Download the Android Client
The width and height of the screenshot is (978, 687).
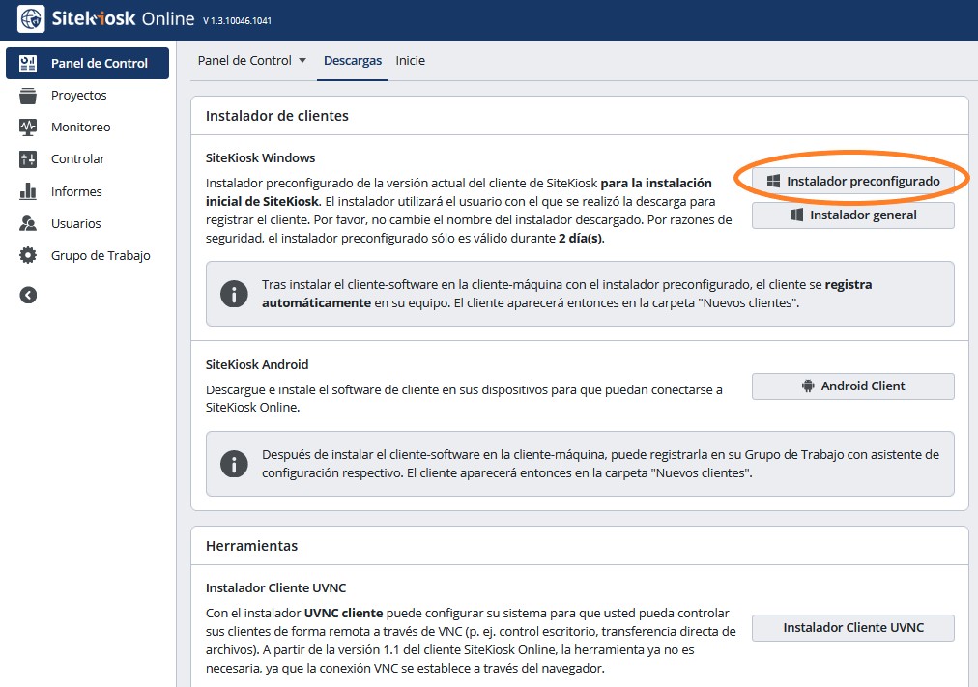tap(852, 386)
